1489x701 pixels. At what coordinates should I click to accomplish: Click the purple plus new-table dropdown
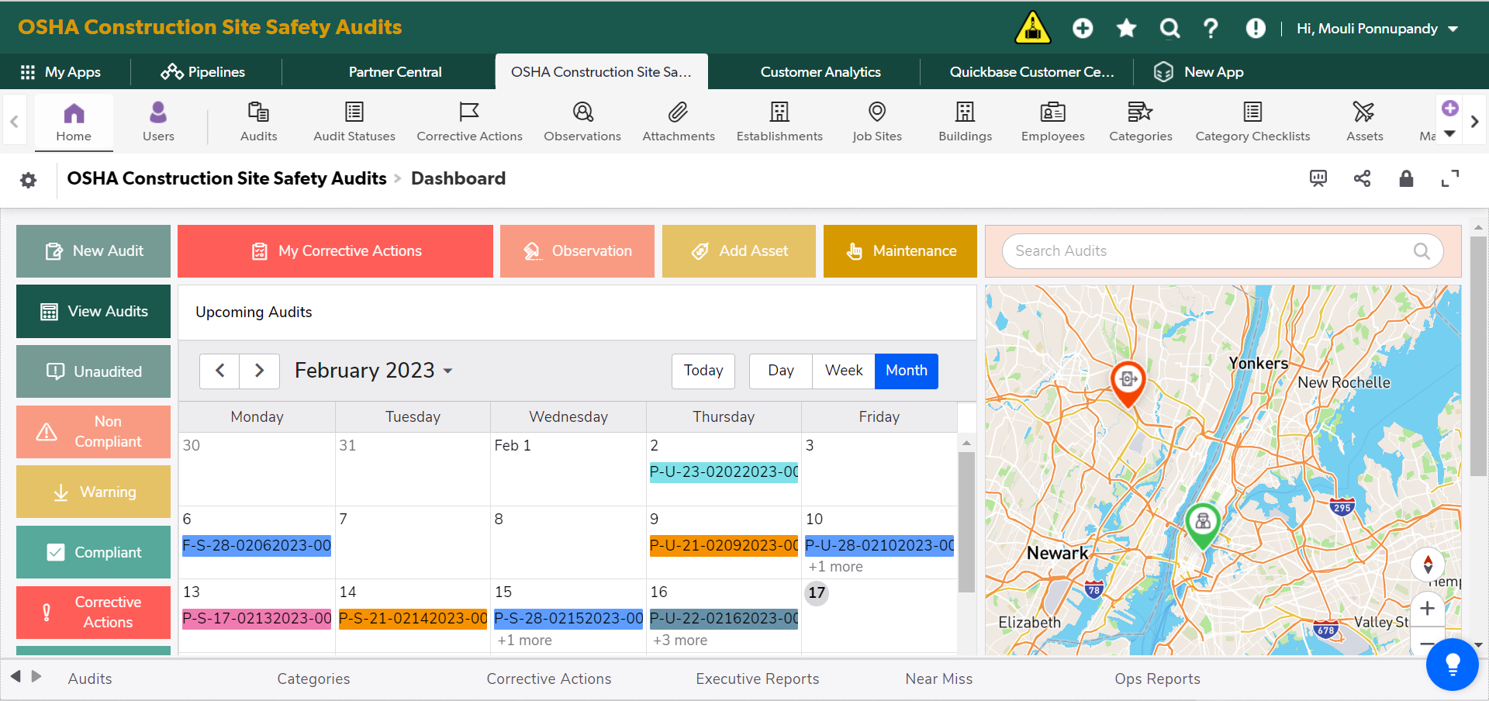(x=1449, y=119)
